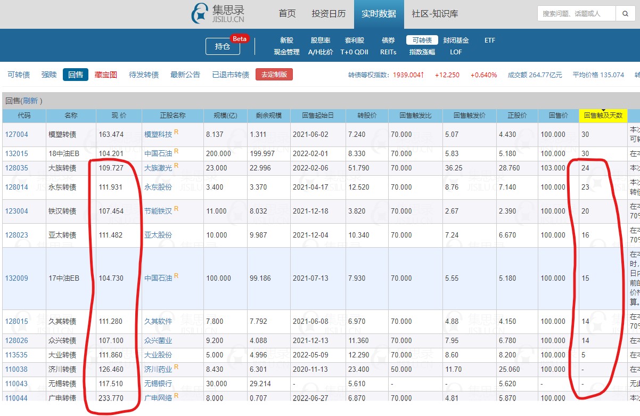Image resolution: width=640 pixels, height=416 pixels.
Task: Open the 投资日历 top navigation tab
Action: tap(329, 14)
